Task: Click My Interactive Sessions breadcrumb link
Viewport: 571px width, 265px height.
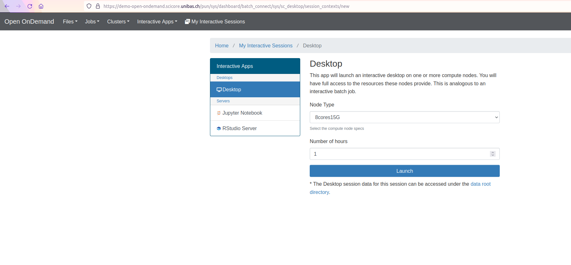Action: (x=266, y=46)
